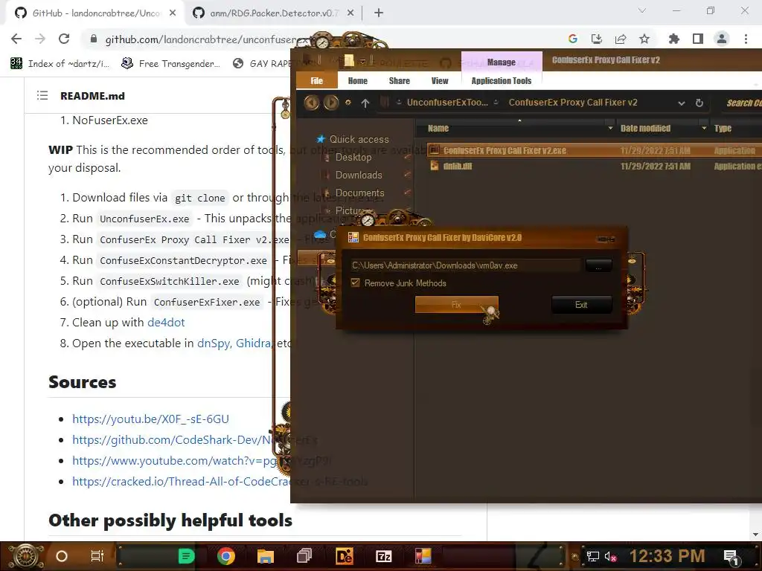Click the install/download page icon in Chrome's address bar
This screenshot has width=762, height=571.
(596, 39)
